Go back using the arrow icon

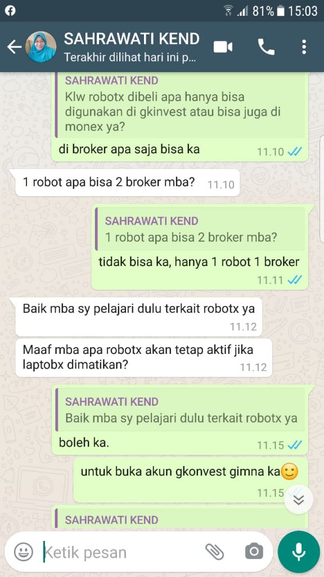click(14, 47)
